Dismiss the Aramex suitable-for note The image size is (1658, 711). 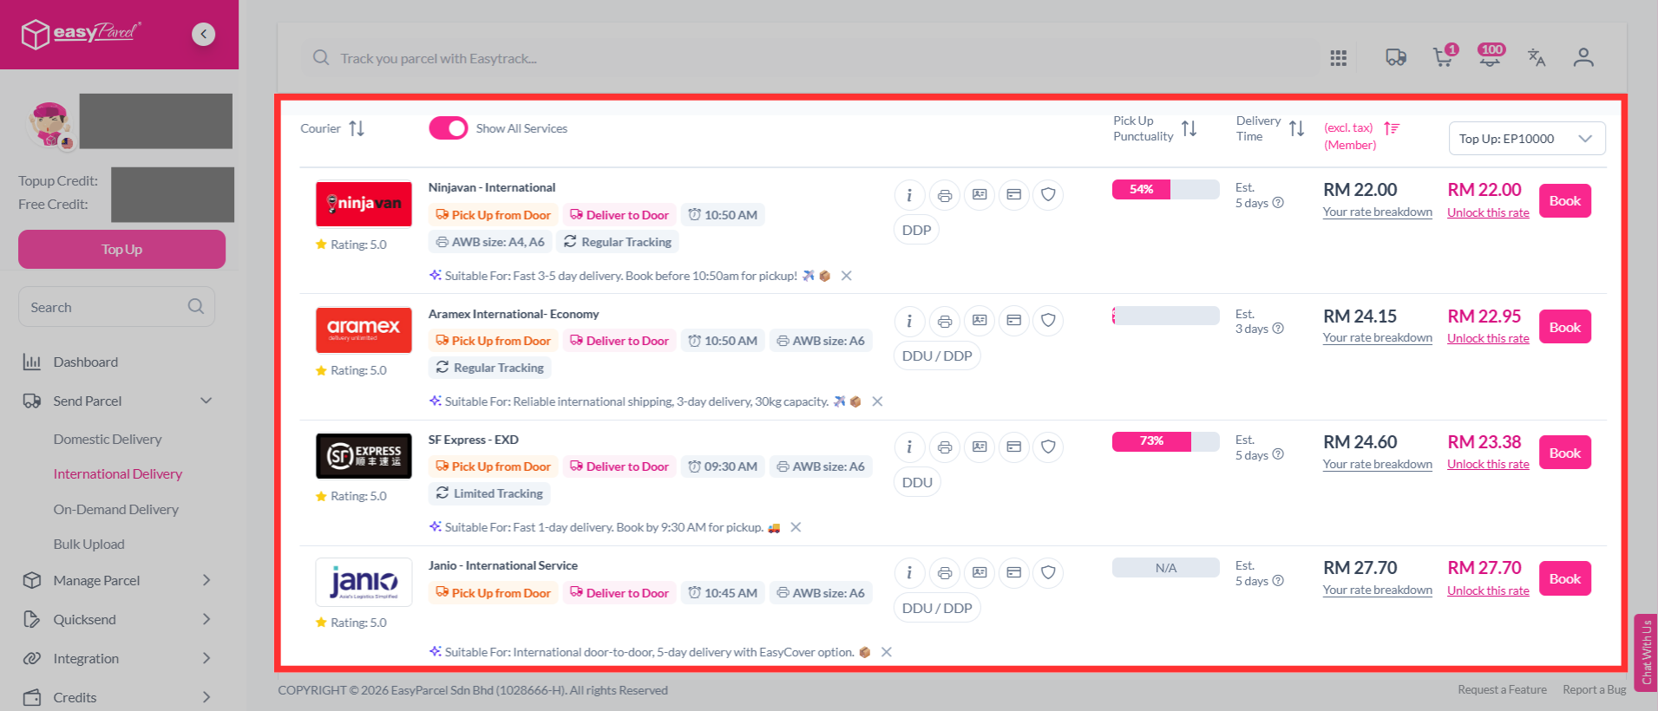(x=877, y=401)
